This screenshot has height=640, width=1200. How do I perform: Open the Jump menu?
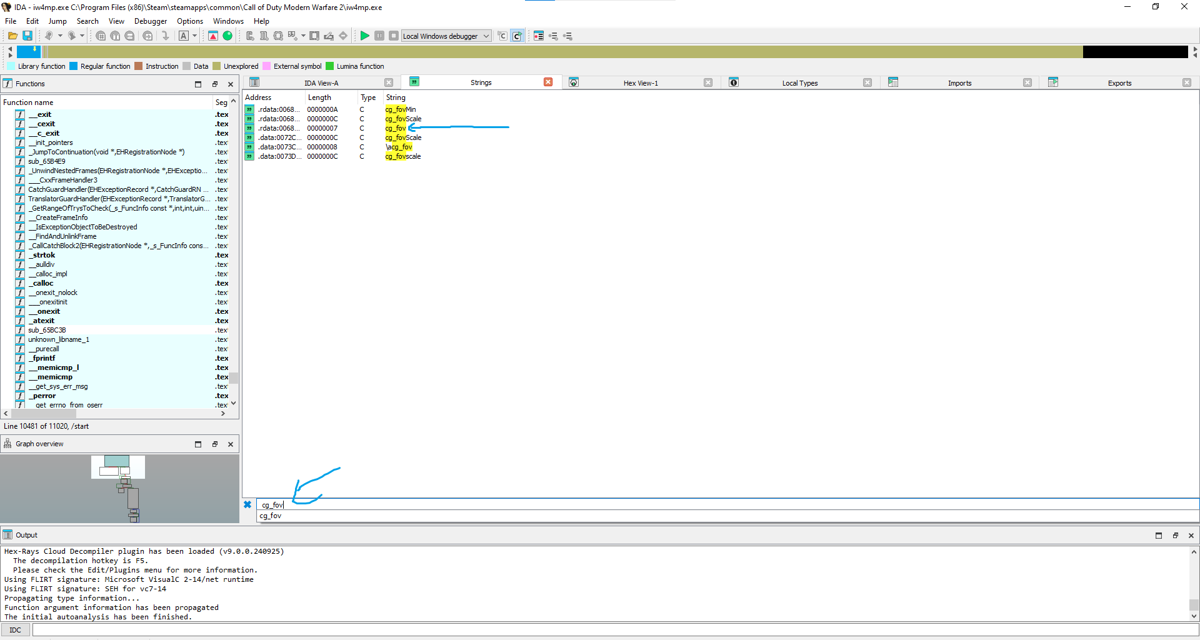57,21
